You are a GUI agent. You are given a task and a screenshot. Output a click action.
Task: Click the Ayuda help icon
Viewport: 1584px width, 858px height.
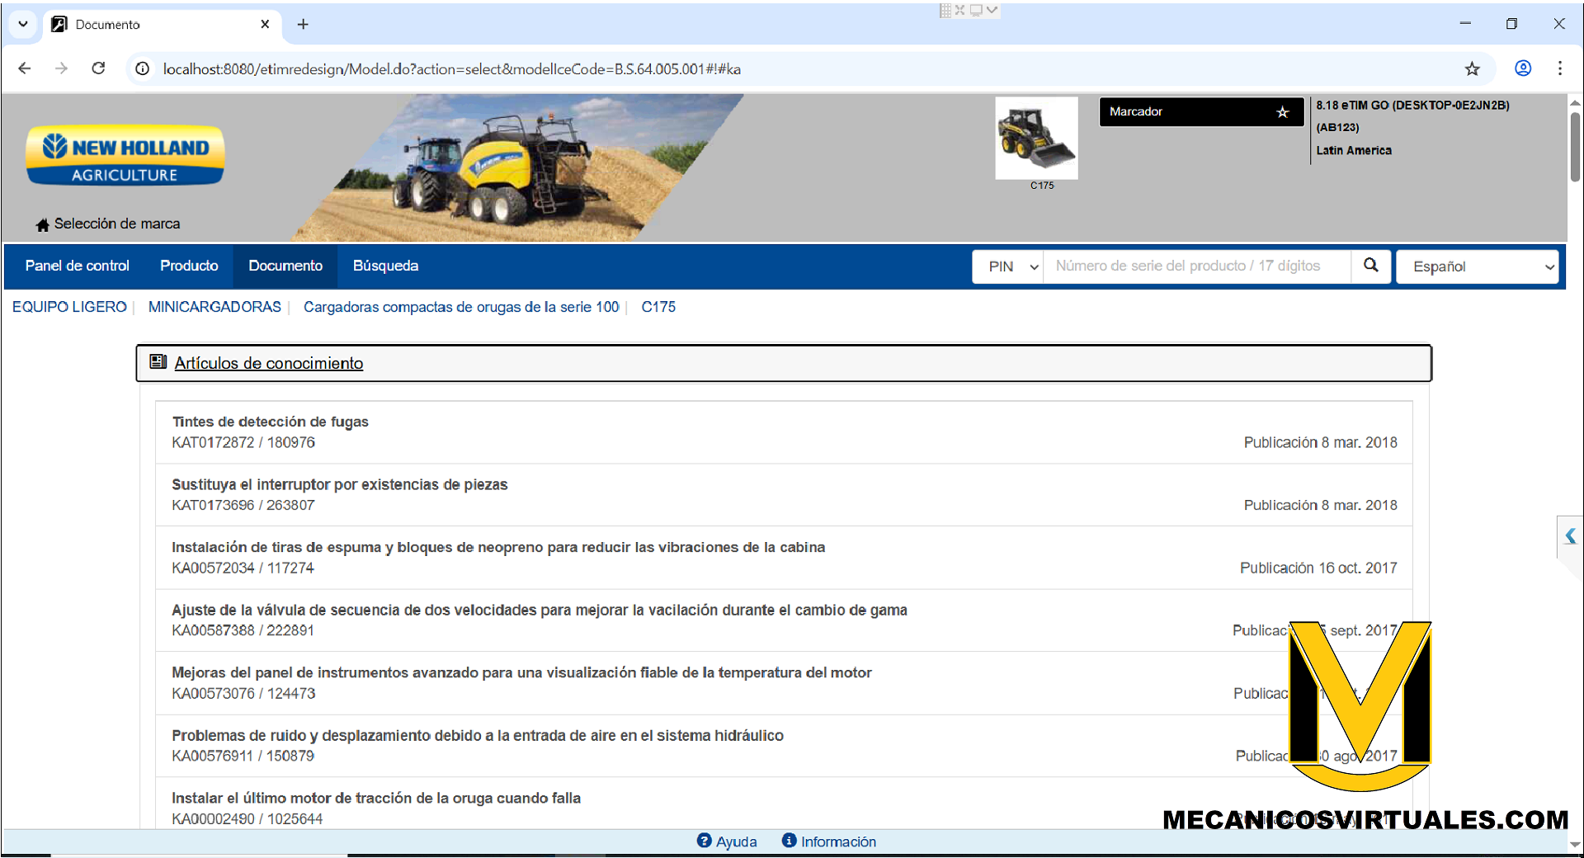click(704, 841)
